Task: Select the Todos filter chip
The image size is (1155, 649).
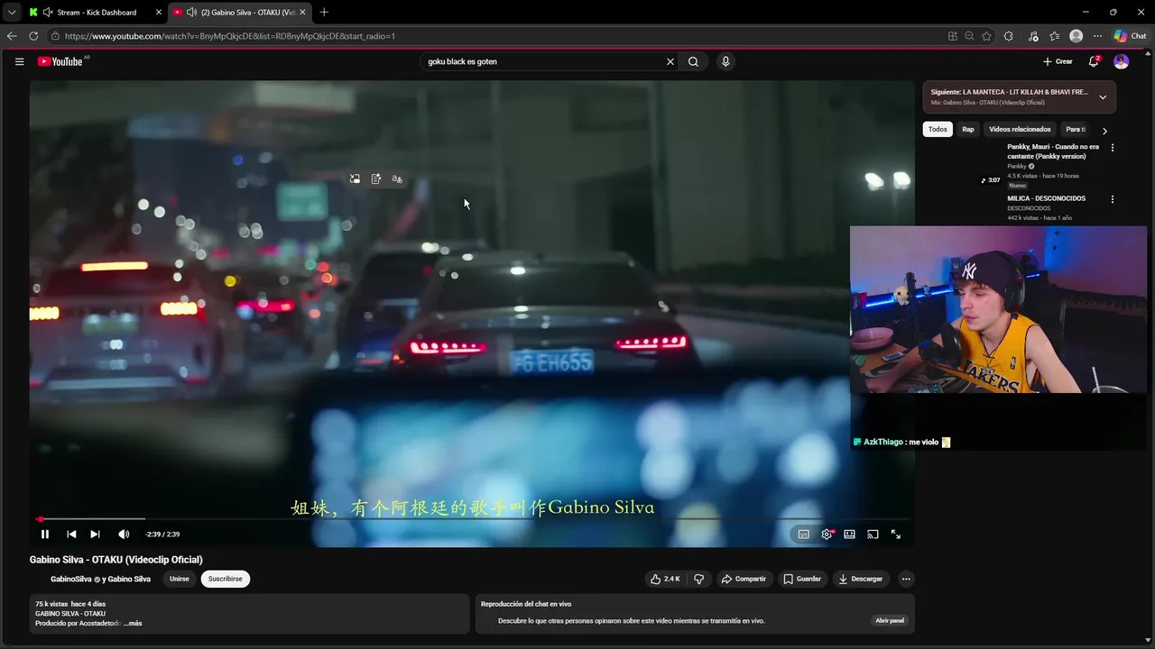Action: 938,129
